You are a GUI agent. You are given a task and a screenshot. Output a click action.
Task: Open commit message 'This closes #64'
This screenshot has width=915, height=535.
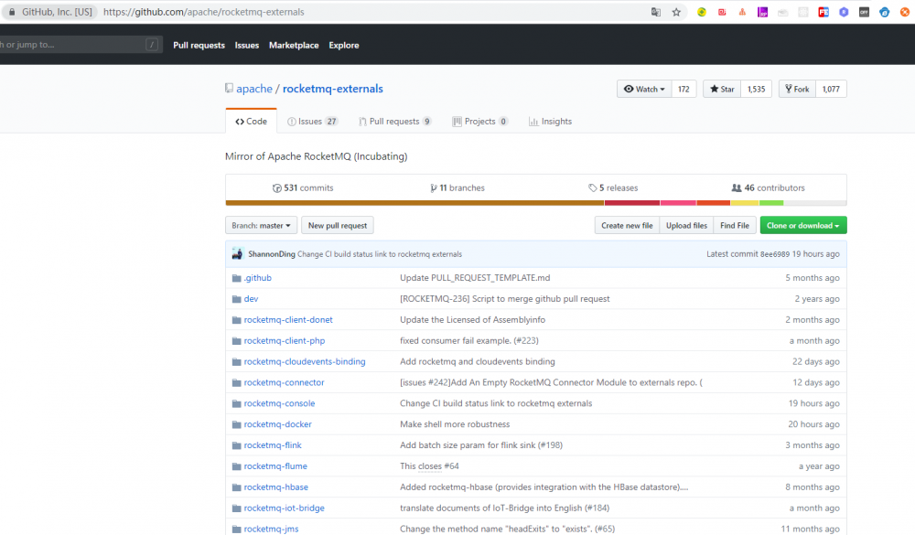tap(429, 466)
